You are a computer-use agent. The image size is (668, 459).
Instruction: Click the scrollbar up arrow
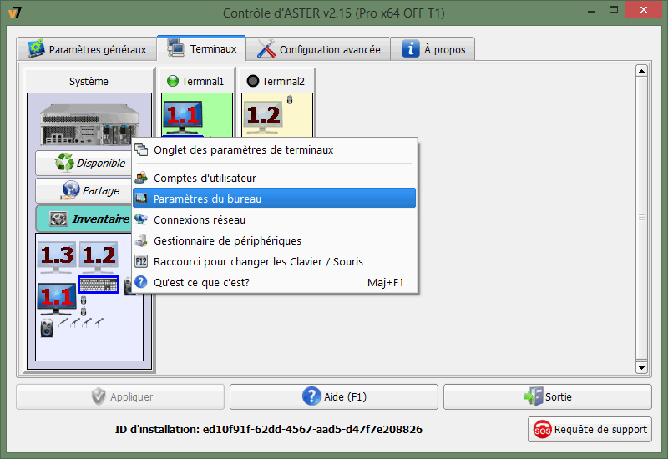641,71
